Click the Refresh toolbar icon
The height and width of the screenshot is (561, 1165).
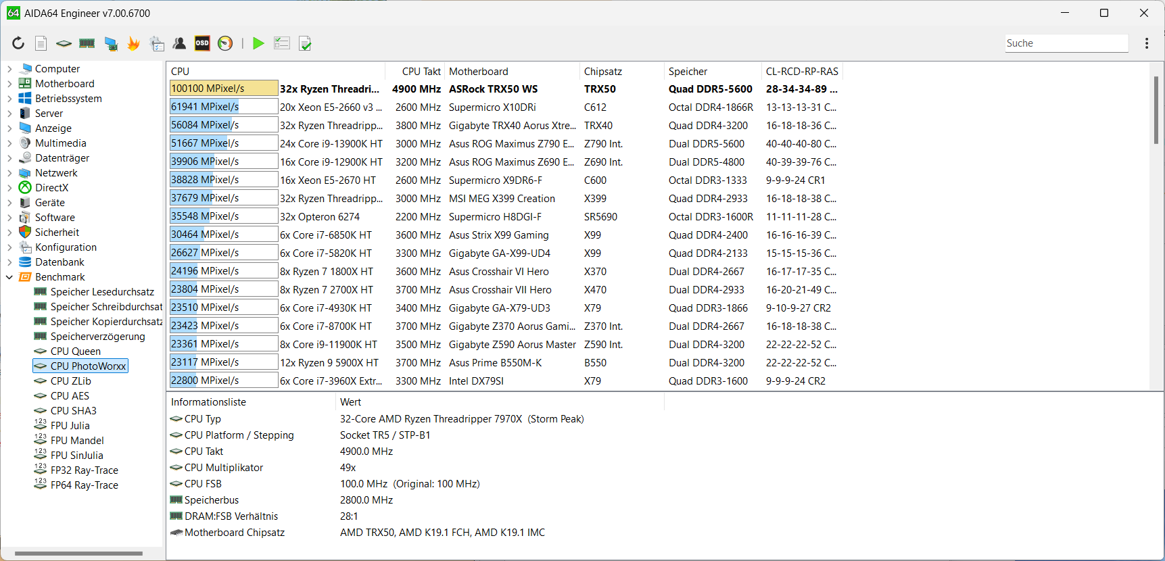[x=18, y=43]
